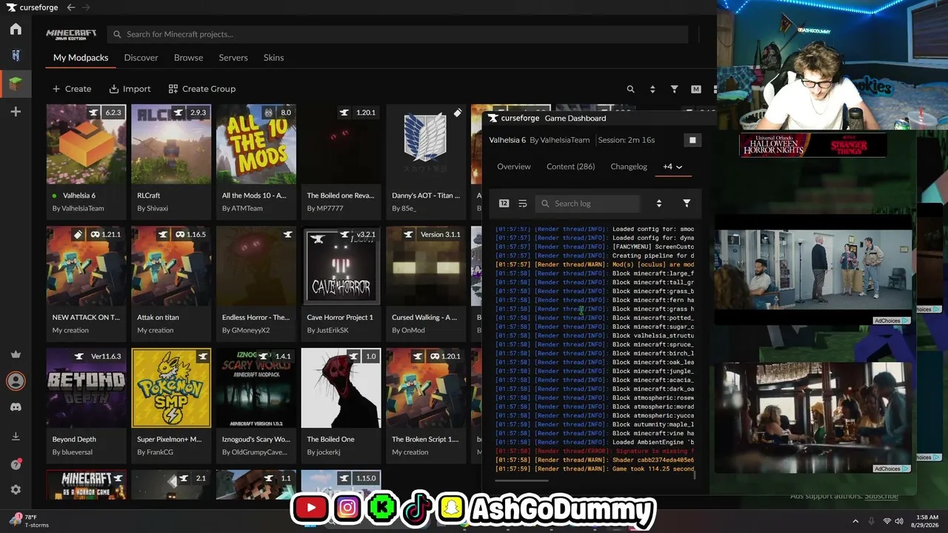Click the oculus WARN log line

click(595, 264)
